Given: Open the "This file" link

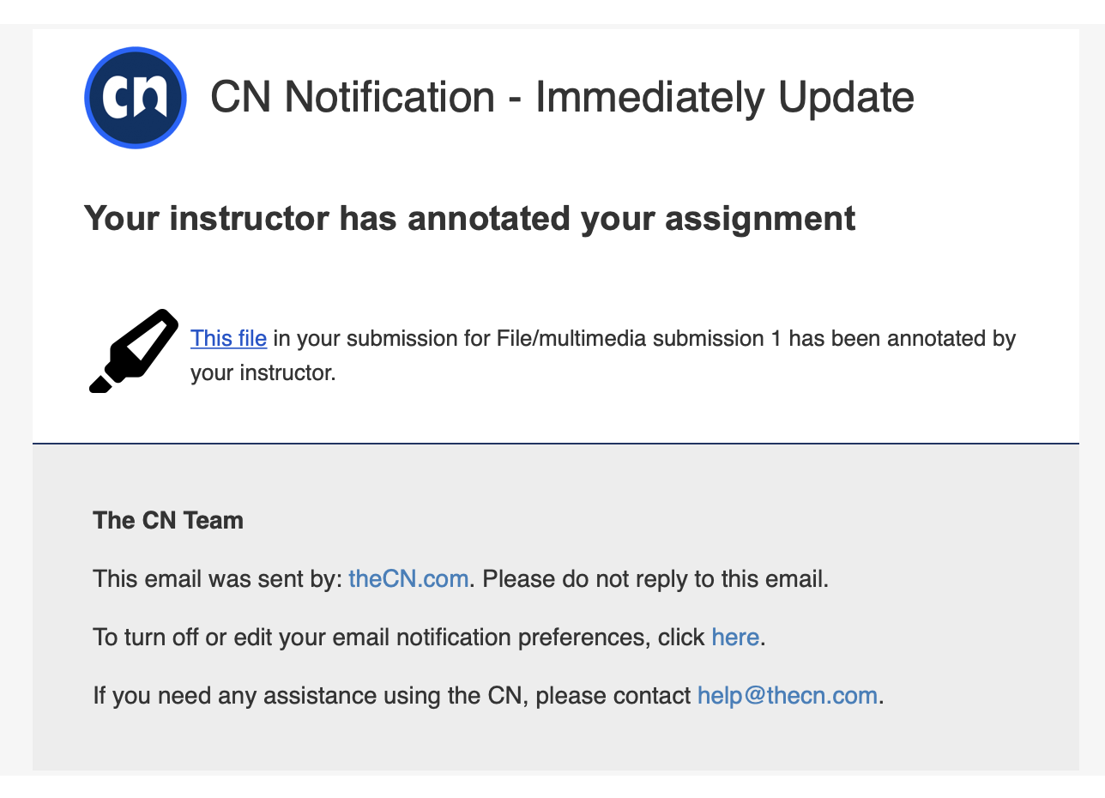Looking at the screenshot, I should pos(228,338).
